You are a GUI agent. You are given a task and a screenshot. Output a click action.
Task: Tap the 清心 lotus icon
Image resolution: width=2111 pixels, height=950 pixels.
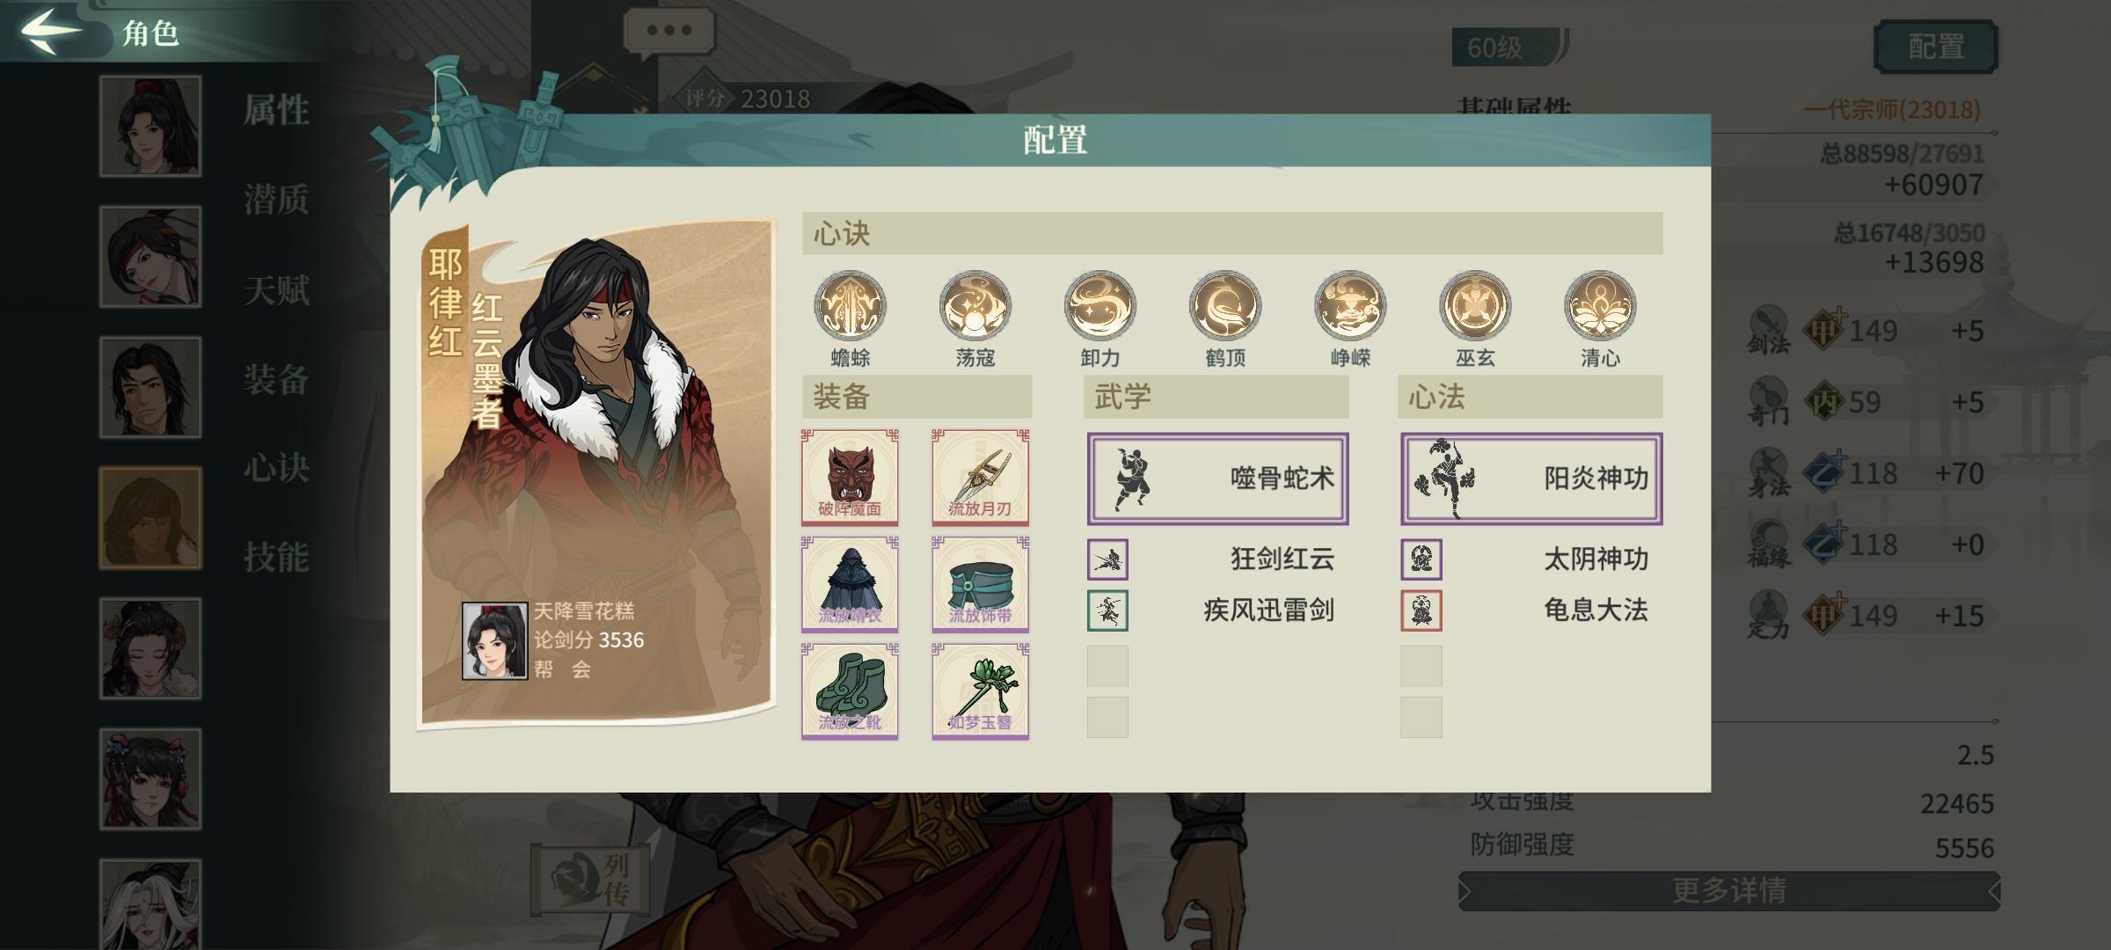point(1600,306)
